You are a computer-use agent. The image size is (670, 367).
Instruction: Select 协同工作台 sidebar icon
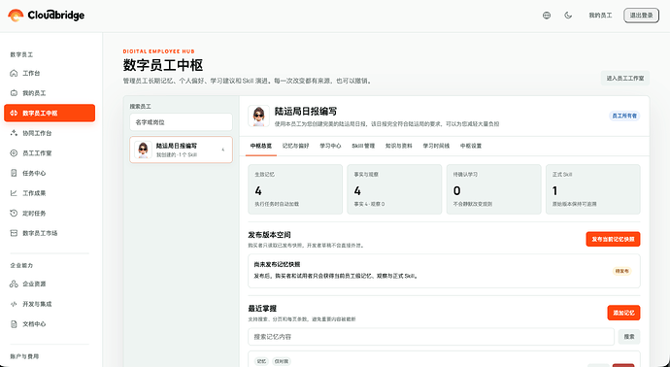14,133
